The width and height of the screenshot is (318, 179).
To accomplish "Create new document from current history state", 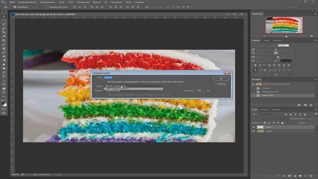I will (x=299, y=105).
